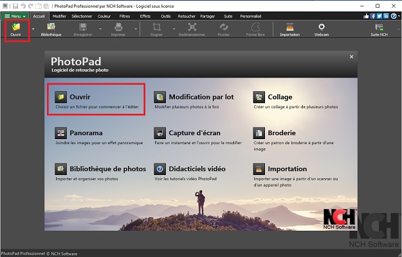Click the Broderie title text
Screen dimensions: 402x257
coord(282,133)
